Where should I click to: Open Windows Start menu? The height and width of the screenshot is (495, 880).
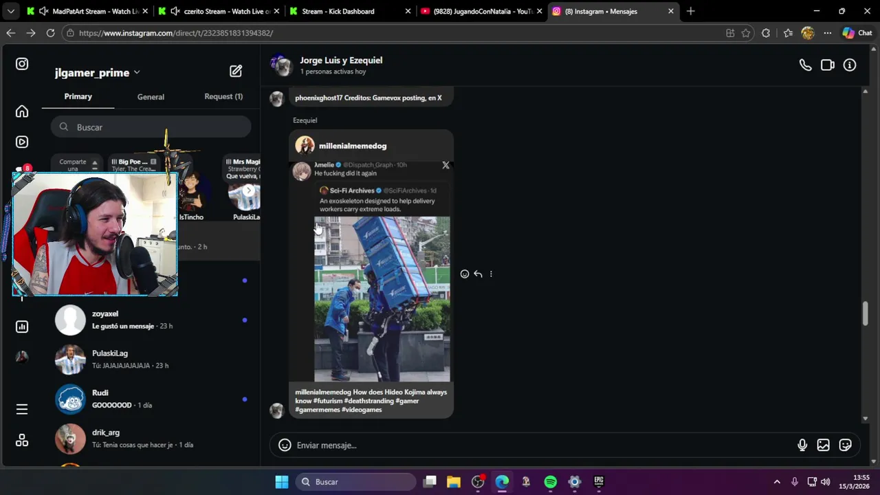pyautogui.click(x=282, y=482)
